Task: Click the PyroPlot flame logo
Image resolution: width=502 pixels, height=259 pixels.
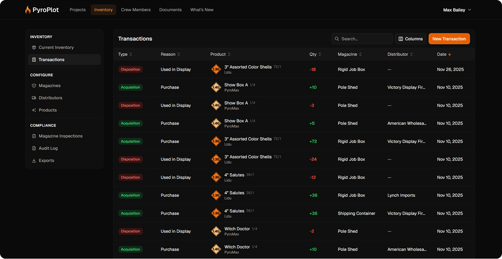Action: click(28, 10)
